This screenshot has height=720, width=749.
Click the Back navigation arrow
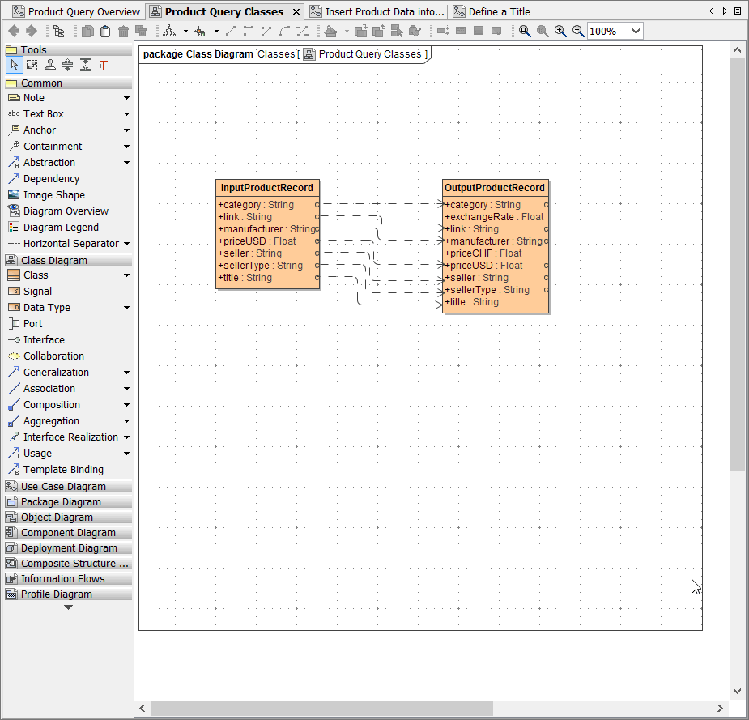coord(13,31)
